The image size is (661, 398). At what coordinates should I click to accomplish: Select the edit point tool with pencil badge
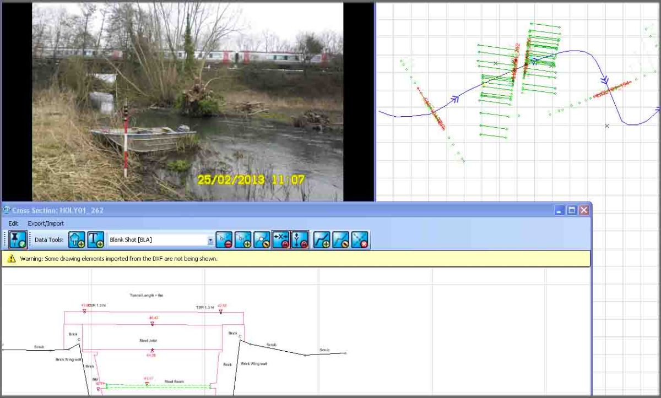(263, 239)
